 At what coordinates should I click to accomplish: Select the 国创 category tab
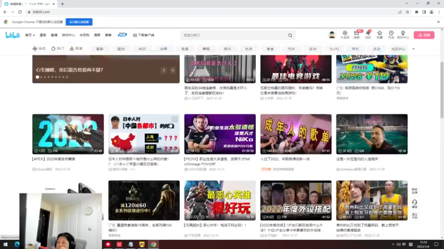coord(121,49)
